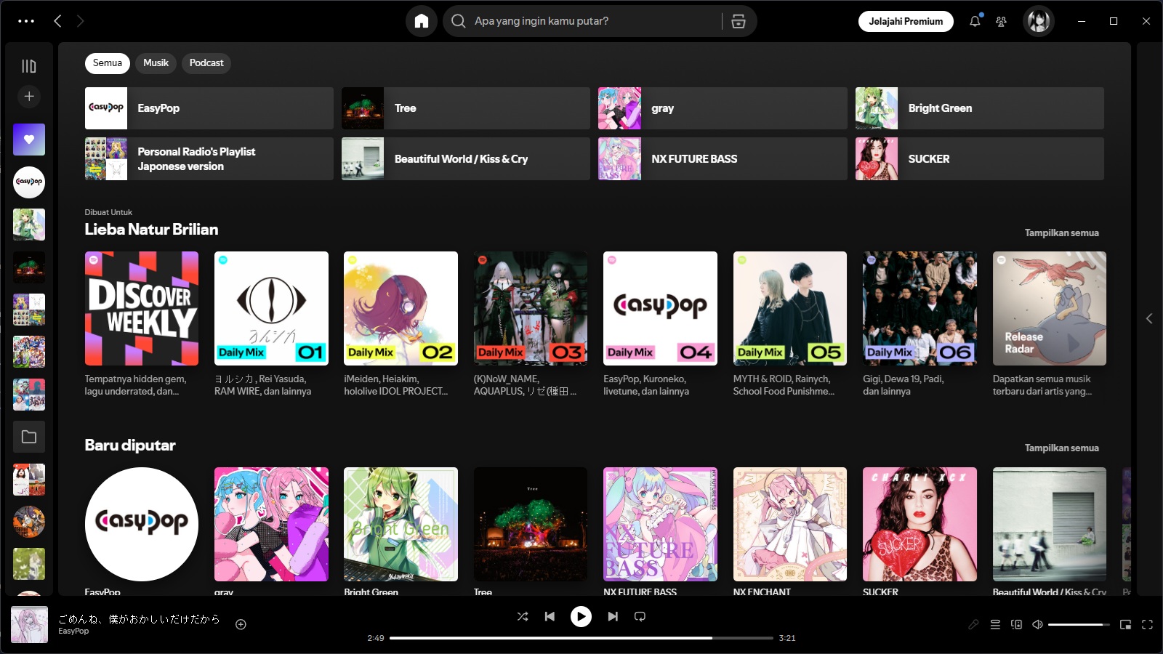Open EasyPop circle in Baru diputar

tap(142, 524)
